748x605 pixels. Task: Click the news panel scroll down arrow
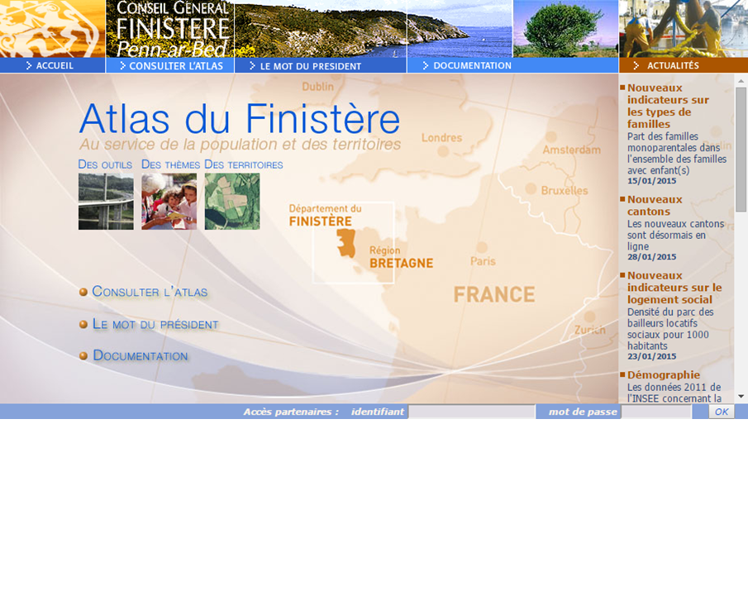pyautogui.click(x=741, y=397)
